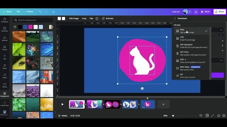
Task: Choose SVG vector graphics option
Action: tap(192, 61)
